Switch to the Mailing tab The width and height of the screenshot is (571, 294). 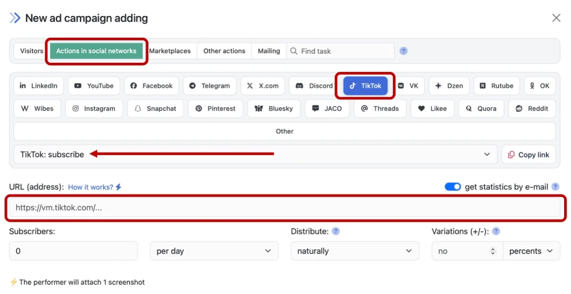(x=269, y=51)
